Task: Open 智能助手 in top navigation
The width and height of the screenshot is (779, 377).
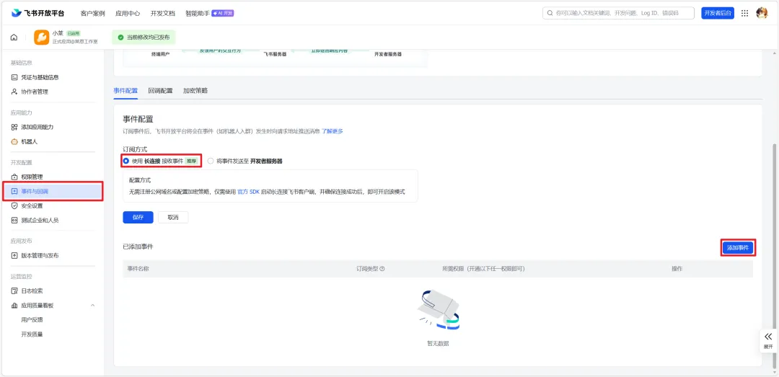Action: click(197, 14)
